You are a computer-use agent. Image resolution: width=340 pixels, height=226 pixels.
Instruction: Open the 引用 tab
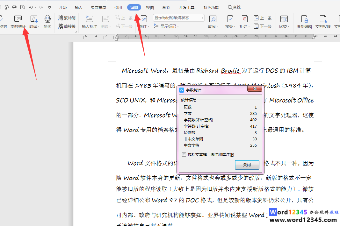coord(118,7)
